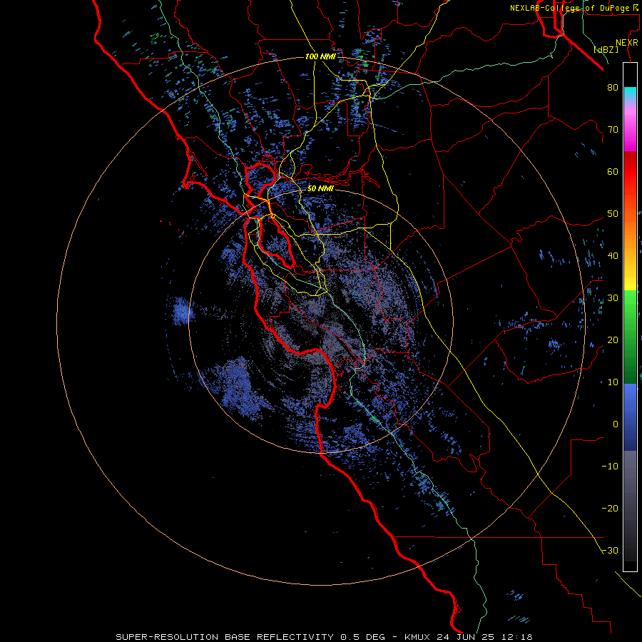The image size is (642, 642).
Task: Click the 10 value on the dBZ scale
Action: 613,382
